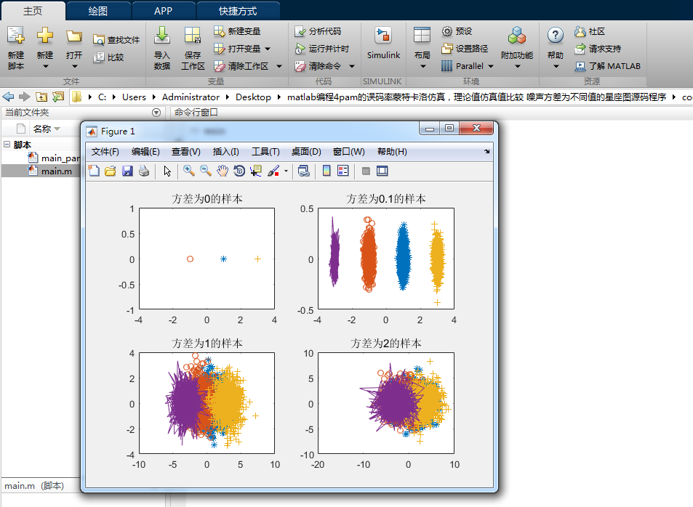Go up one folder level
Image resolution: width=693 pixels, height=507 pixels.
pyautogui.click(x=41, y=97)
